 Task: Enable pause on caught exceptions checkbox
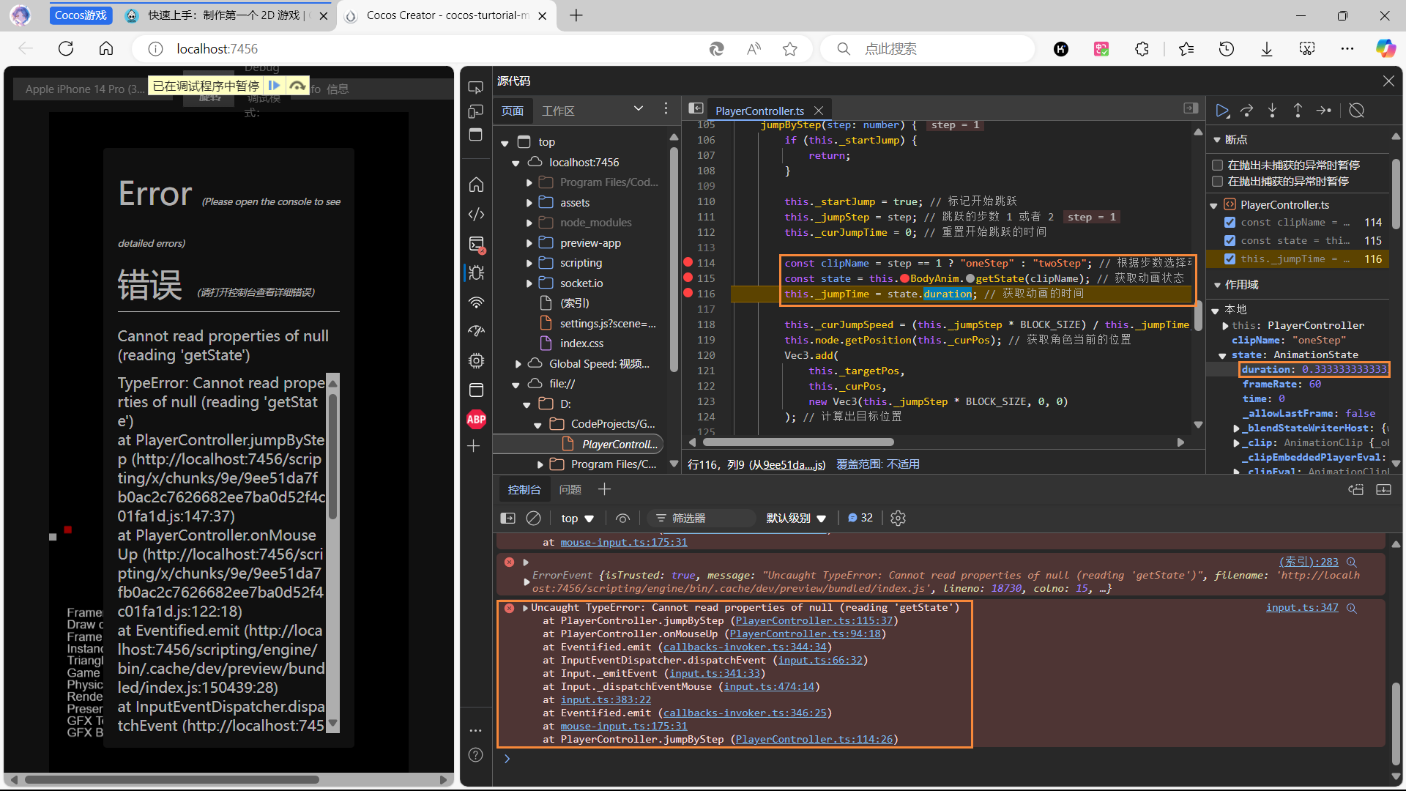(1218, 181)
